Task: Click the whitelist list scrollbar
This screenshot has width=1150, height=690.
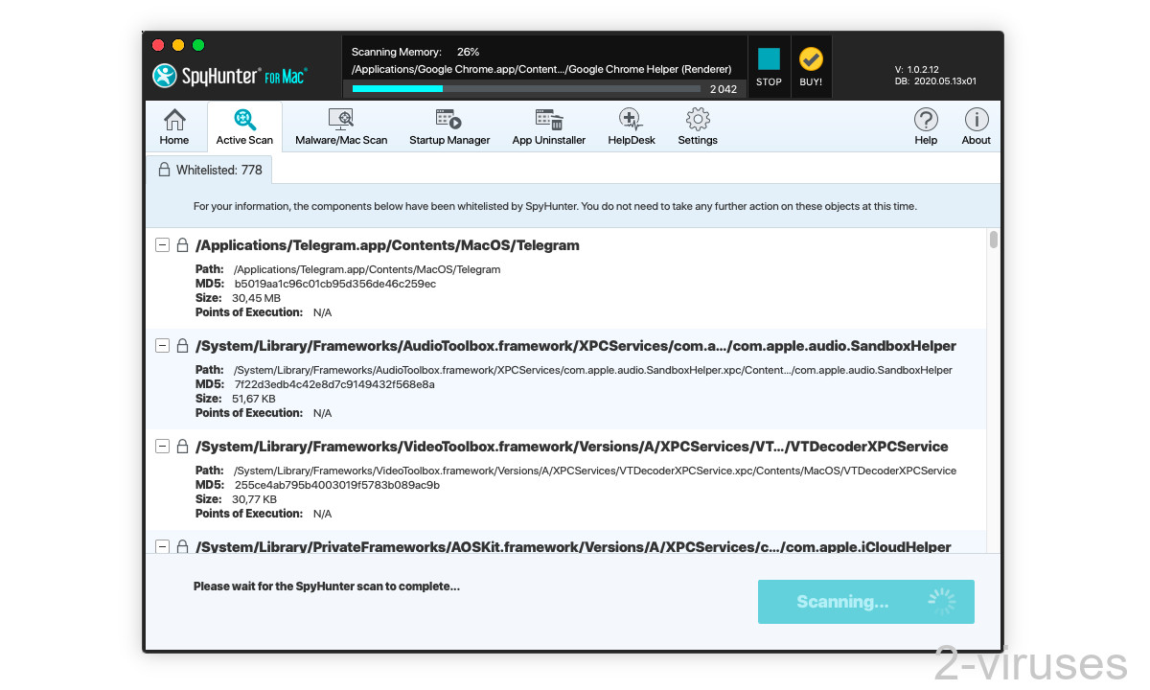Action: (994, 240)
